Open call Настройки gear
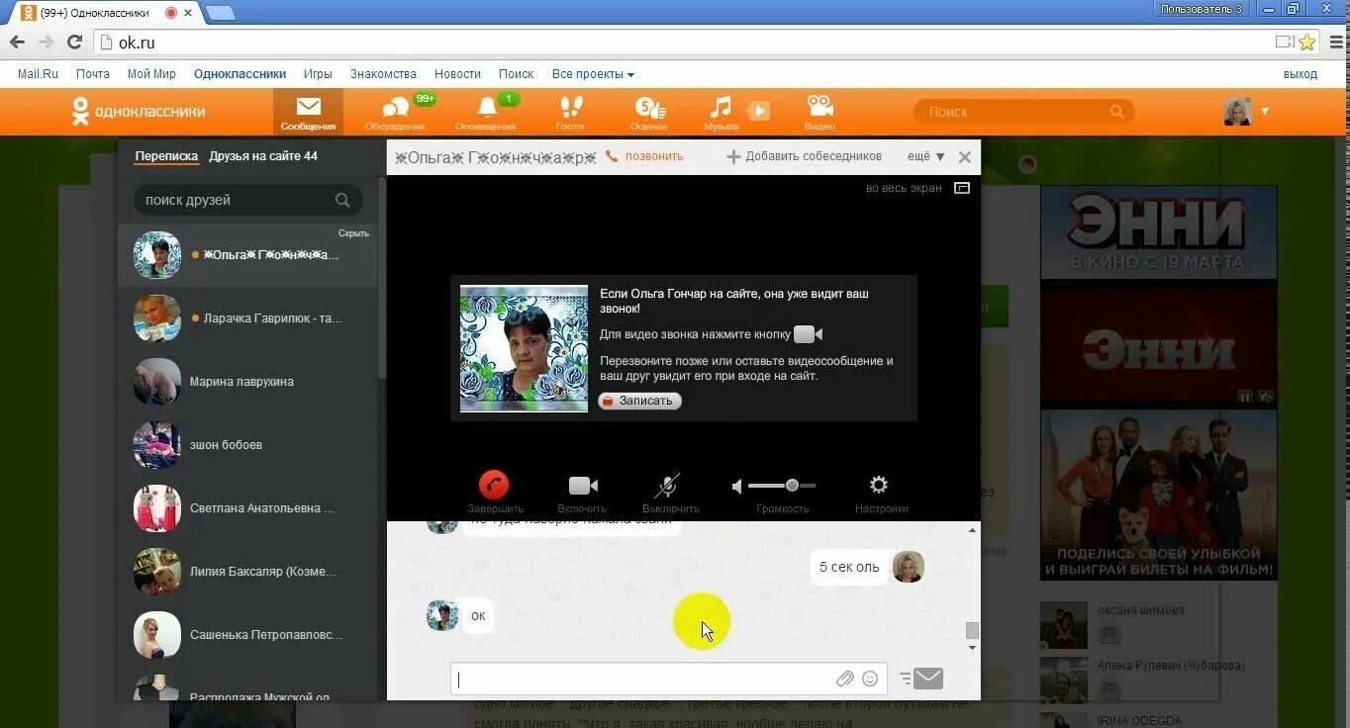The image size is (1350, 728). (x=879, y=485)
